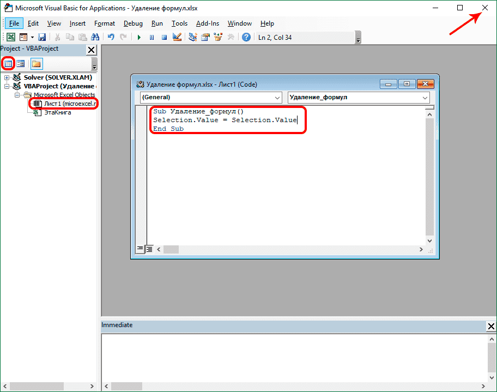
Task: Open Find using the binoculars toolbar icon
Action: pyautogui.click(x=95, y=37)
